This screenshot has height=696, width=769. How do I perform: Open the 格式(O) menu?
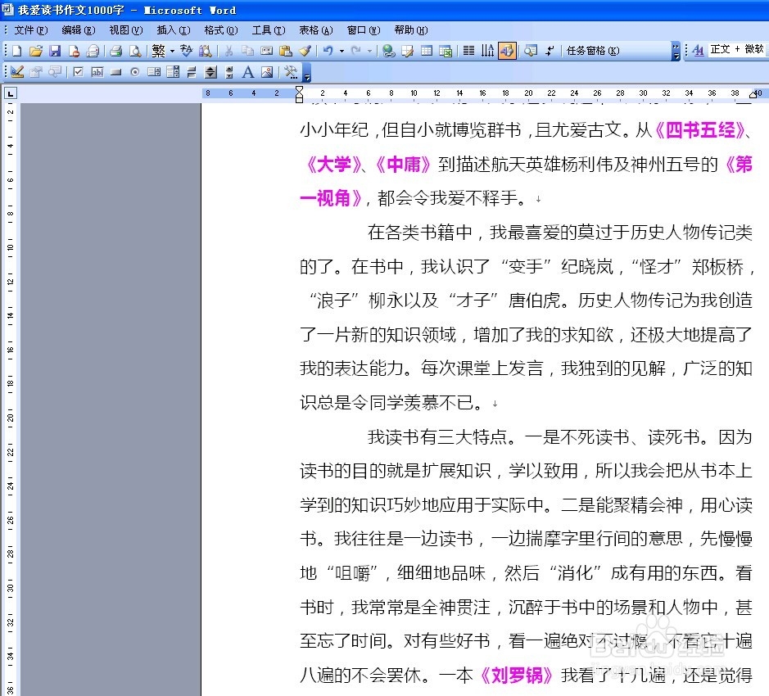tap(221, 30)
